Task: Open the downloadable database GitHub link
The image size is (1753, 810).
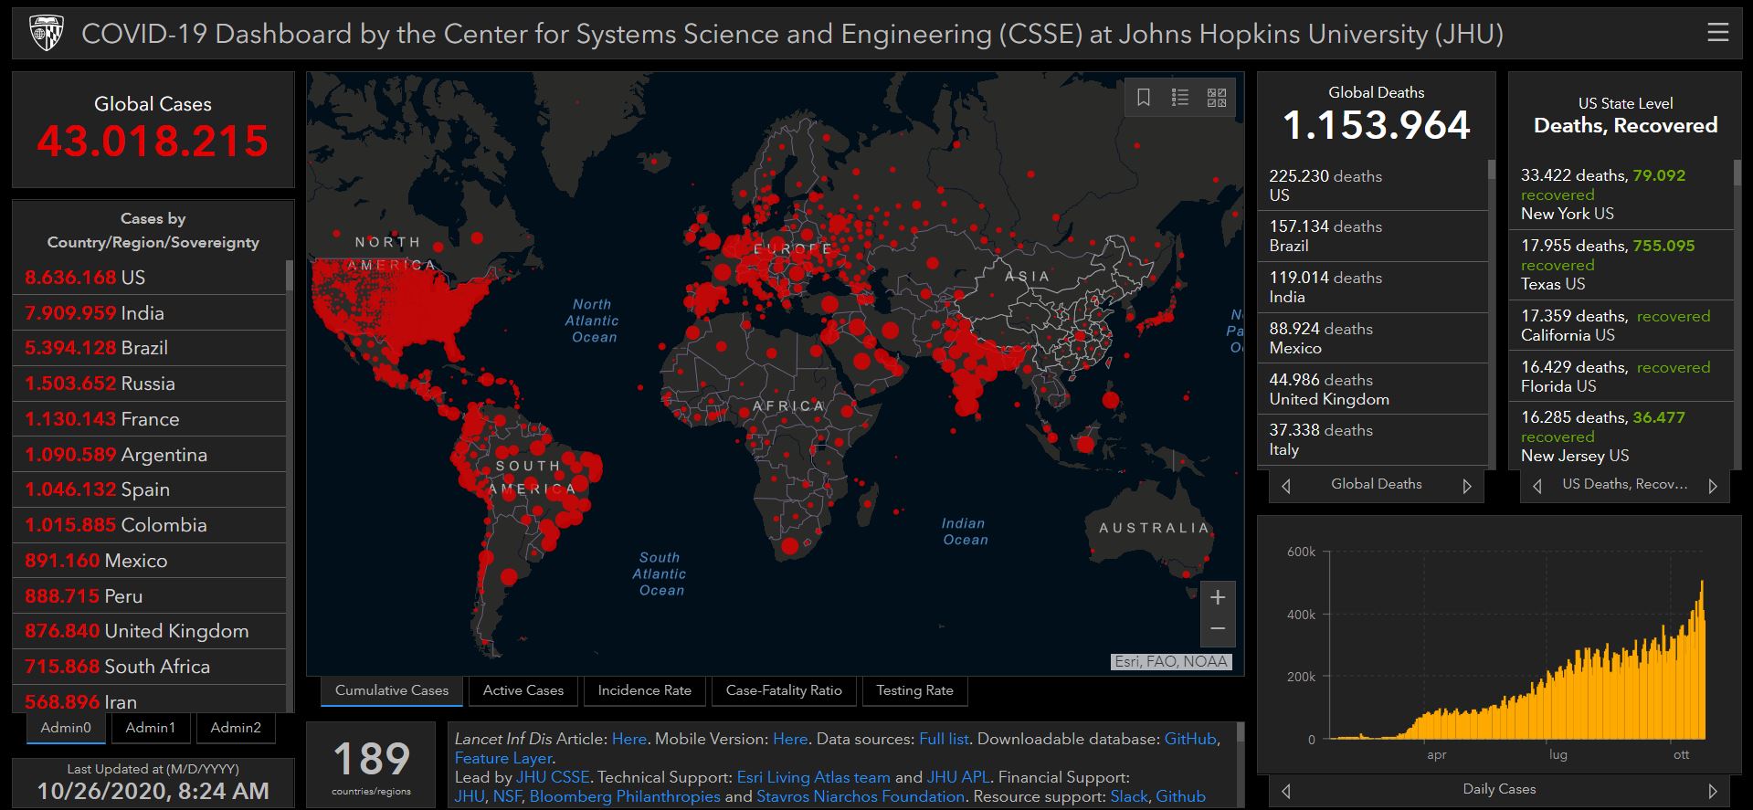Action: click(1190, 739)
